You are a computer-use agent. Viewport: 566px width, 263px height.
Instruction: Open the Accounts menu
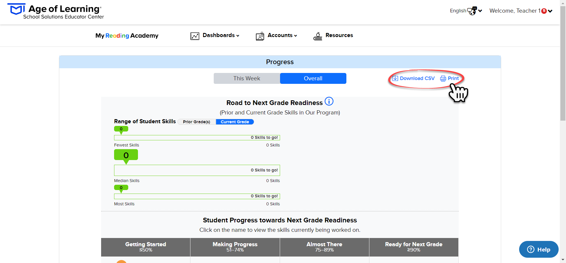pos(282,35)
